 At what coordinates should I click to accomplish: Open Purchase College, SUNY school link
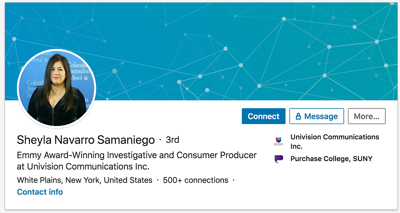click(331, 159)
